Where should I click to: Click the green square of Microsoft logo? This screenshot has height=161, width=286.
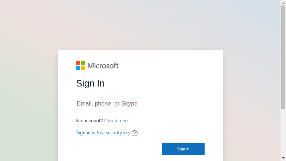pyautogui.click(x=83, y=63)
